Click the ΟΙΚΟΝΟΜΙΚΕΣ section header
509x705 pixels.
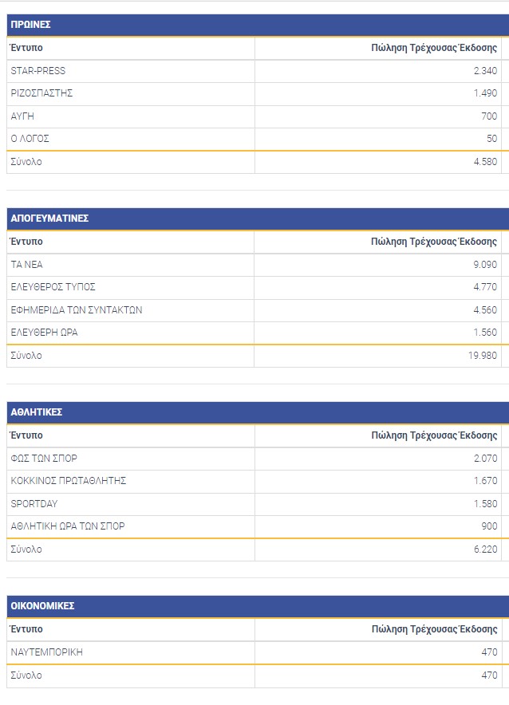pyautogui.click(x=43, y=606)
